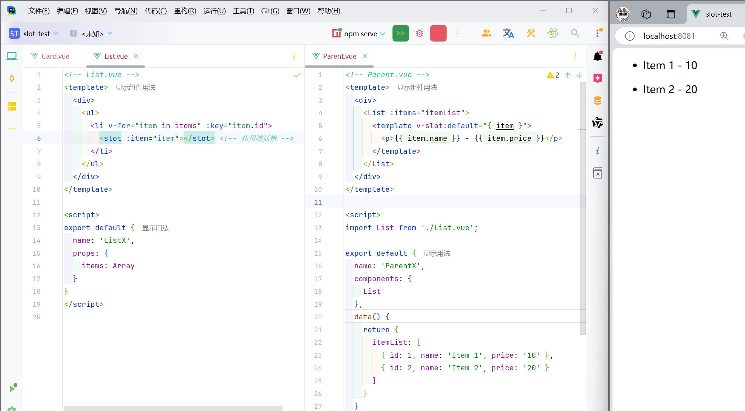Open the 导航(N) menu
Image resolution: width=745 pixels, height=411 pixels.
tap(126, 11)
